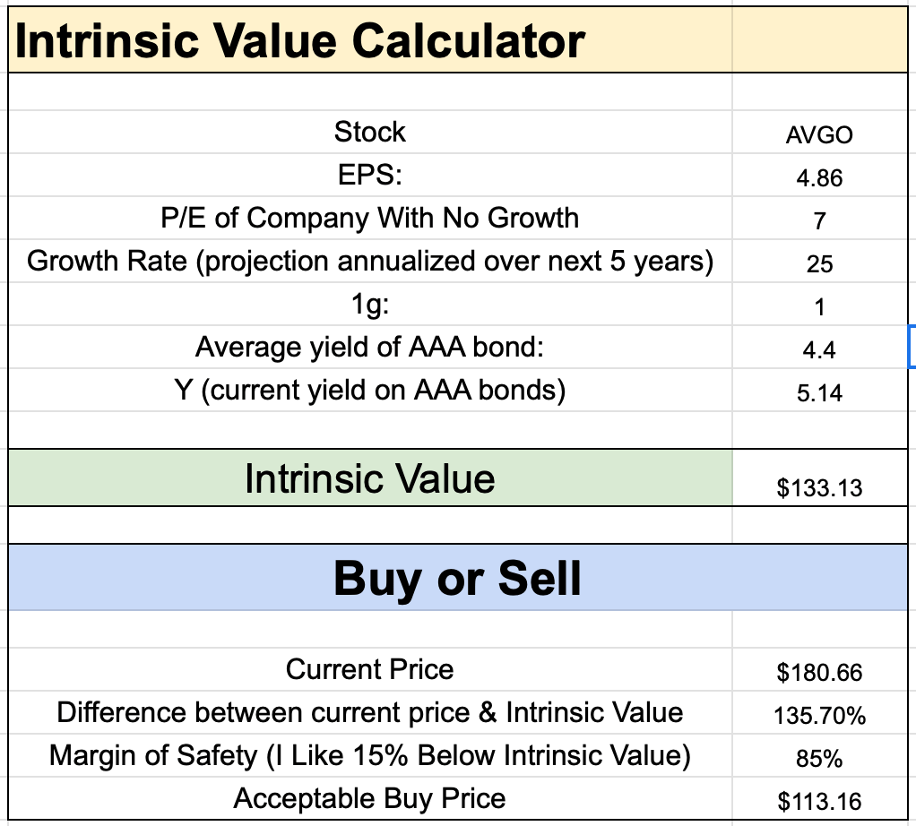Click the Margin of Safety label cell
This screenshot has height=826, width=916.
369,756
